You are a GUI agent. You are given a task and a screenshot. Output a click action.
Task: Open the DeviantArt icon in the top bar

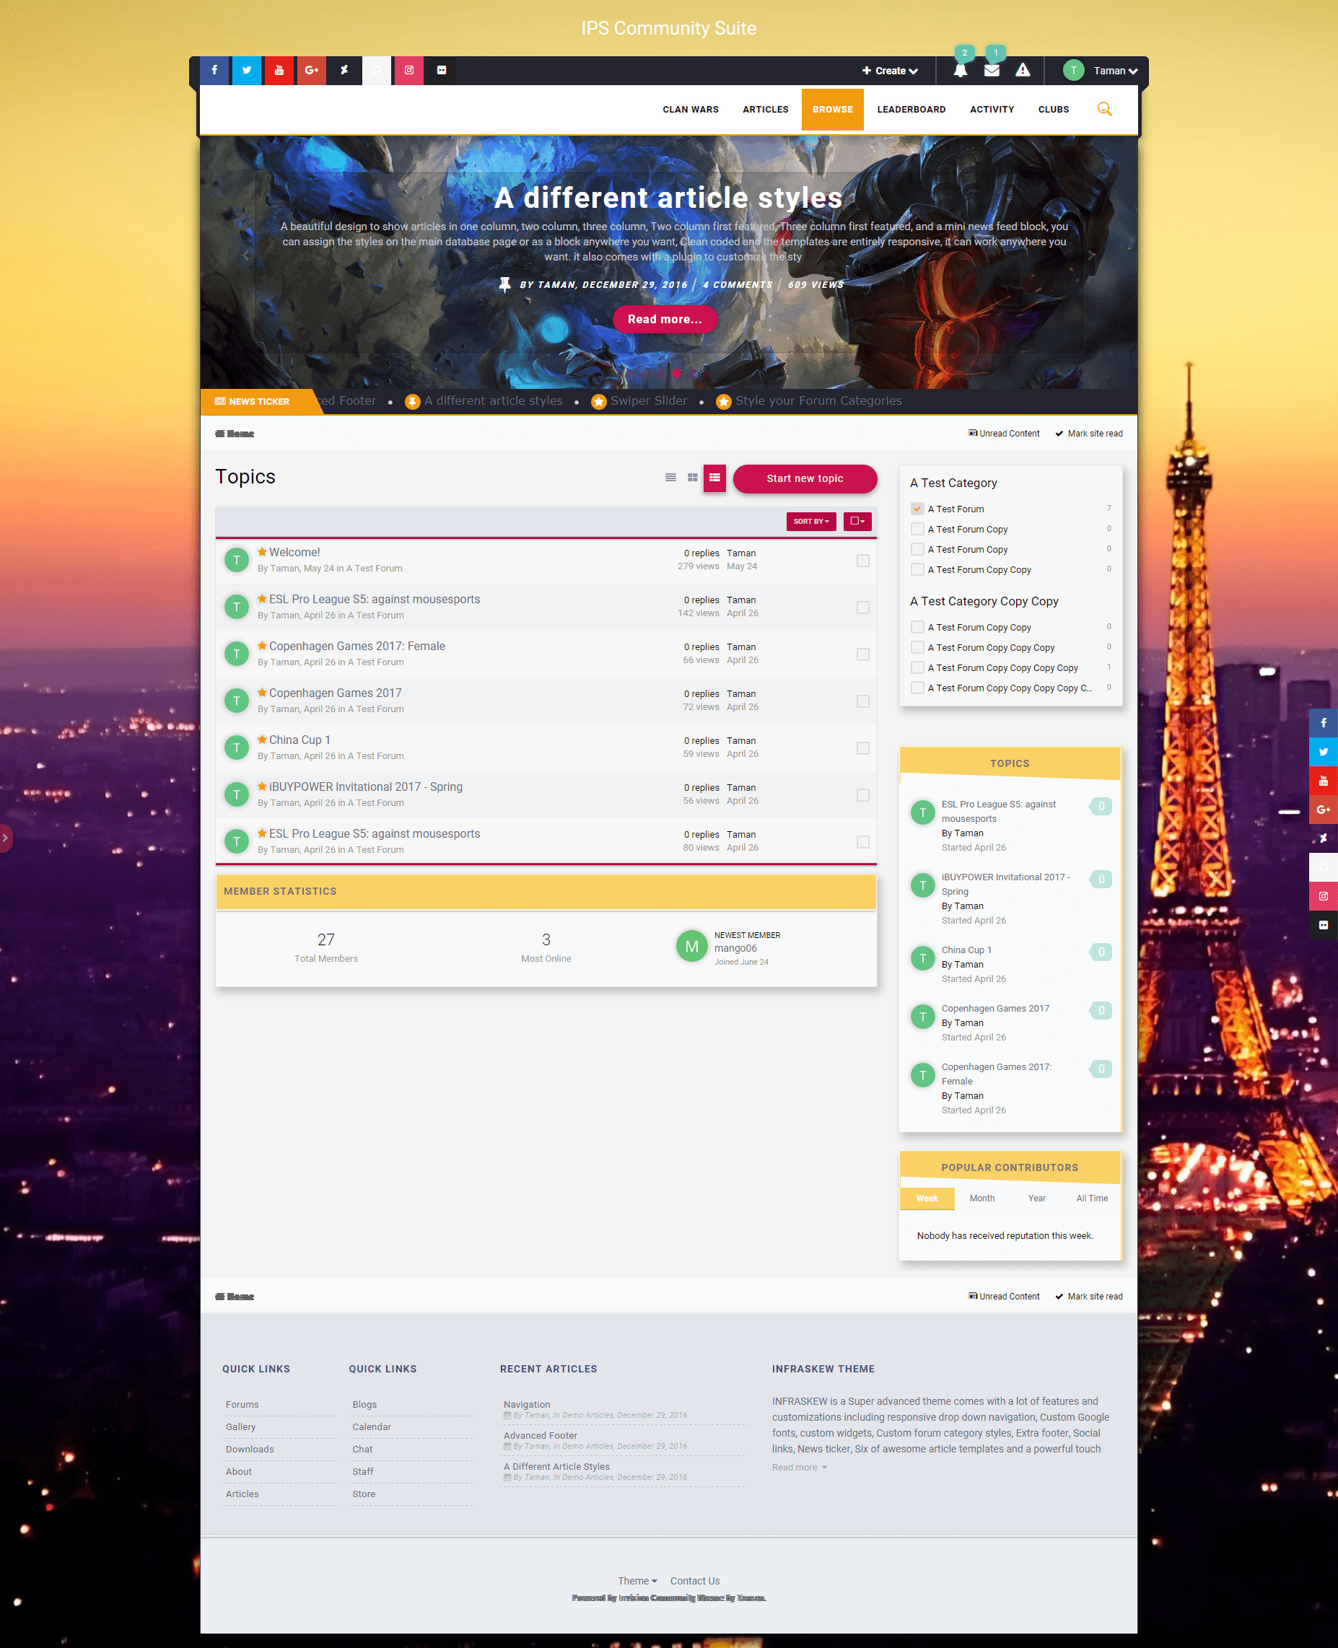point(344,70)
